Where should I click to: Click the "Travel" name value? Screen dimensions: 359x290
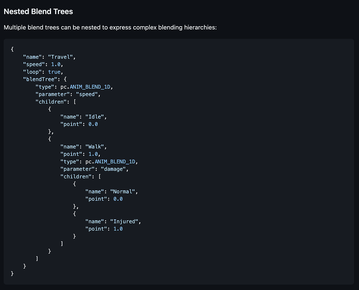pos(62,56)
